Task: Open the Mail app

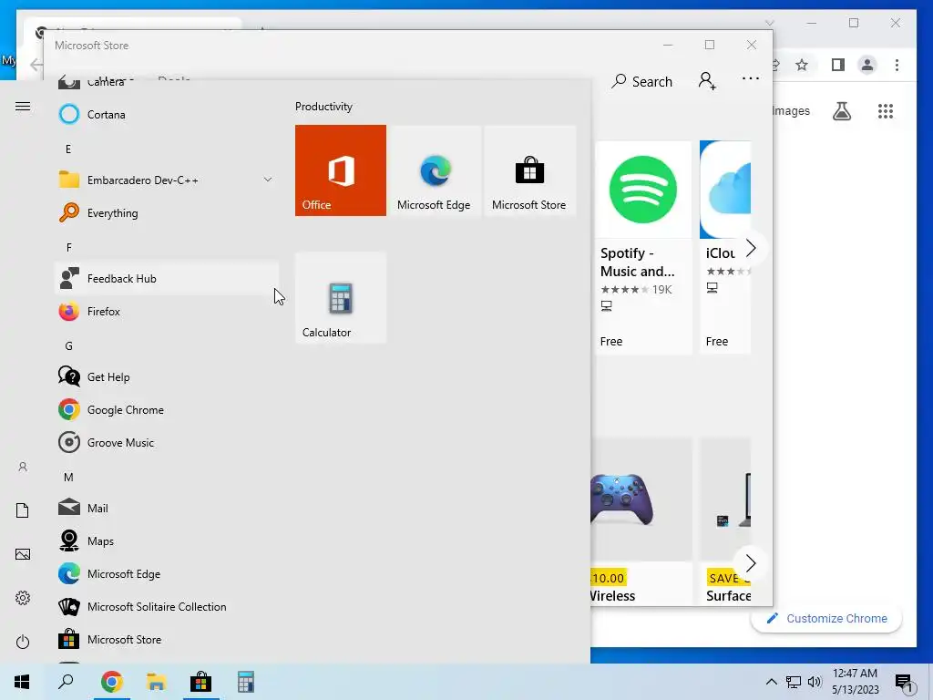Action: pos(167,509)
